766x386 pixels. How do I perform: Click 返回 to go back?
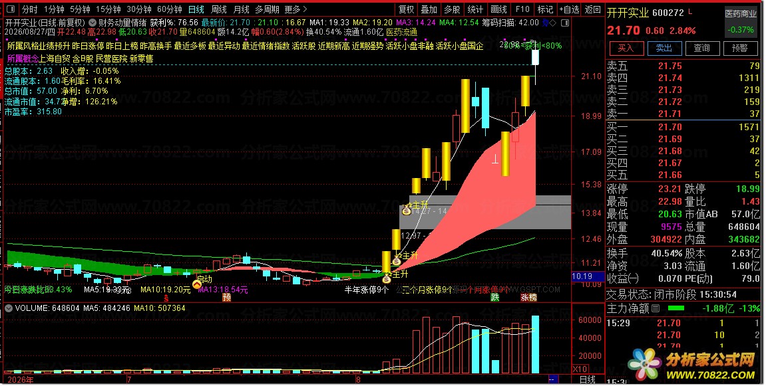[592, 9]
